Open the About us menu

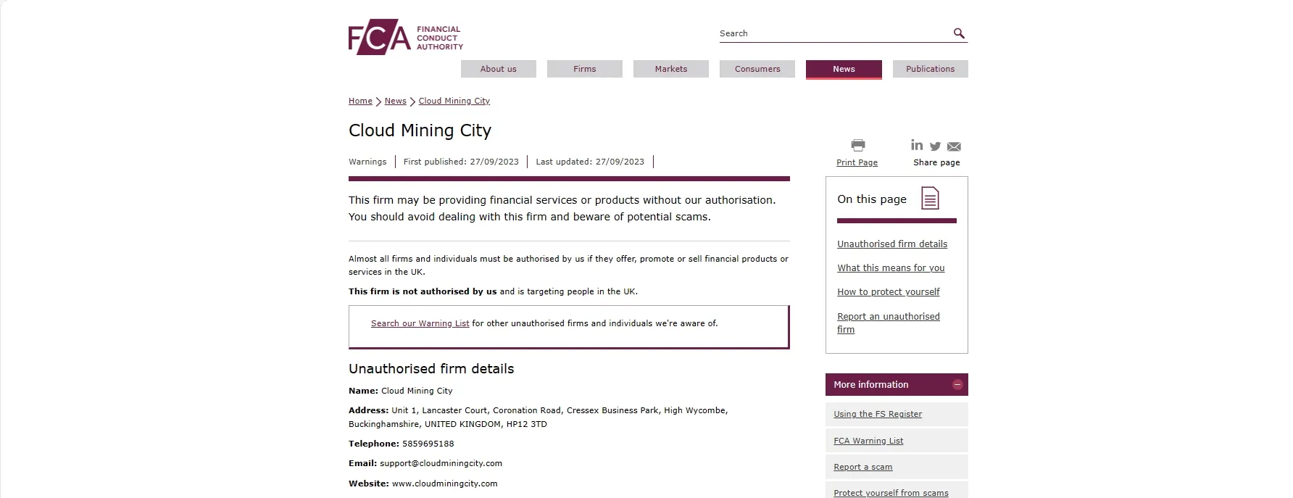click(x=499, y=69)
